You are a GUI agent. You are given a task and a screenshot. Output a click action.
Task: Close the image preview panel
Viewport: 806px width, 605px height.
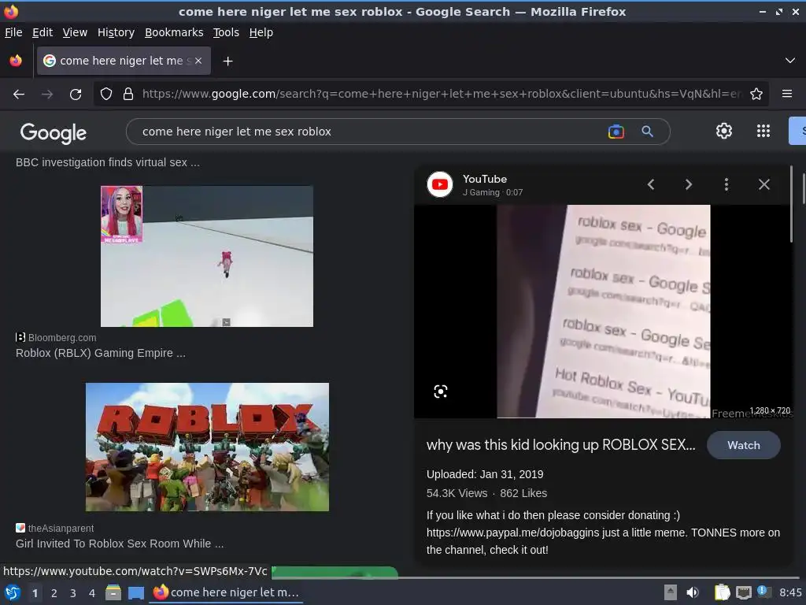(764, 184)
